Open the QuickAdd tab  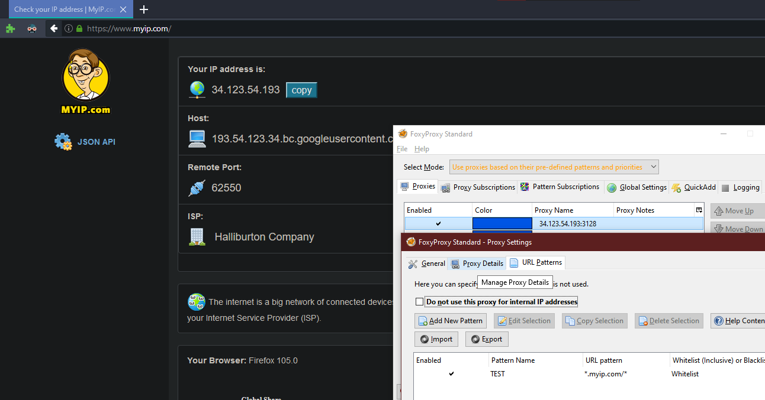pyautogui.click(x=693, y=187)
